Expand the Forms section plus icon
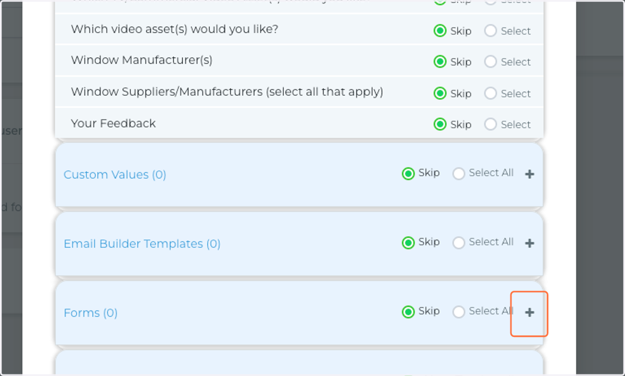Image resolution: width=625 pixels, height=376 pixels. click(x=530, y=312)
